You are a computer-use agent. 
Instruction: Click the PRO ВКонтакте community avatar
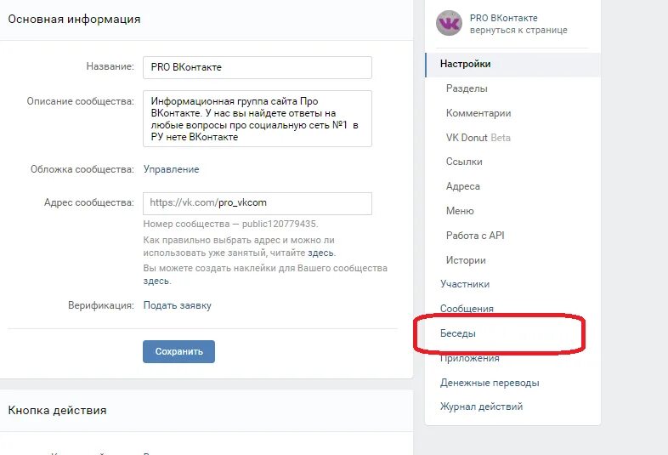[449, 23]
